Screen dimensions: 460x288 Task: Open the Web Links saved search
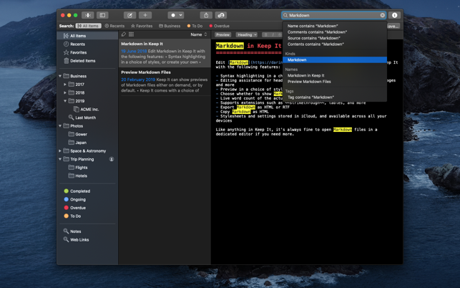[87, 239]
